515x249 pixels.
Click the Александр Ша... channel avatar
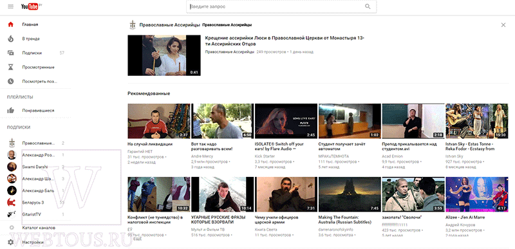click(12, 179)
